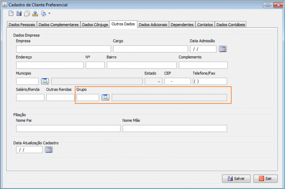Switch to Dados Pessoais tab
The width and height of the screenshot is (285, 189).
[22, 25]
